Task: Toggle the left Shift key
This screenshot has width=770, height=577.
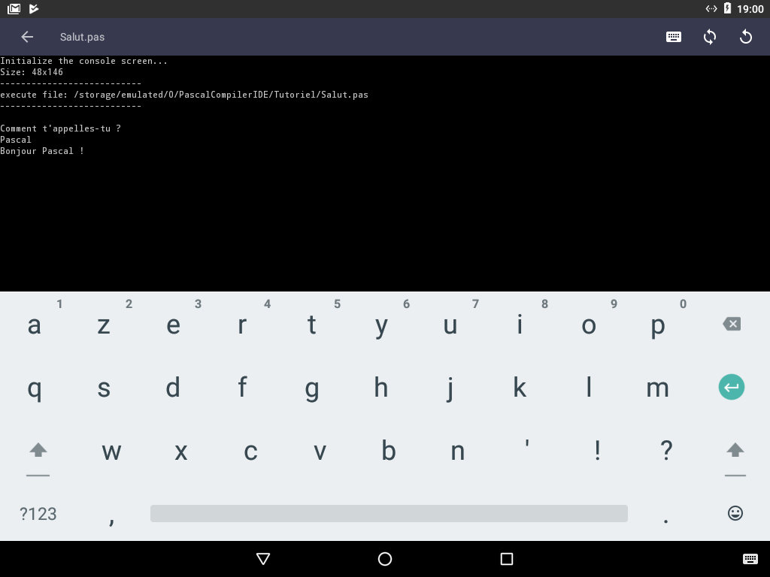Action: (38, 452)
